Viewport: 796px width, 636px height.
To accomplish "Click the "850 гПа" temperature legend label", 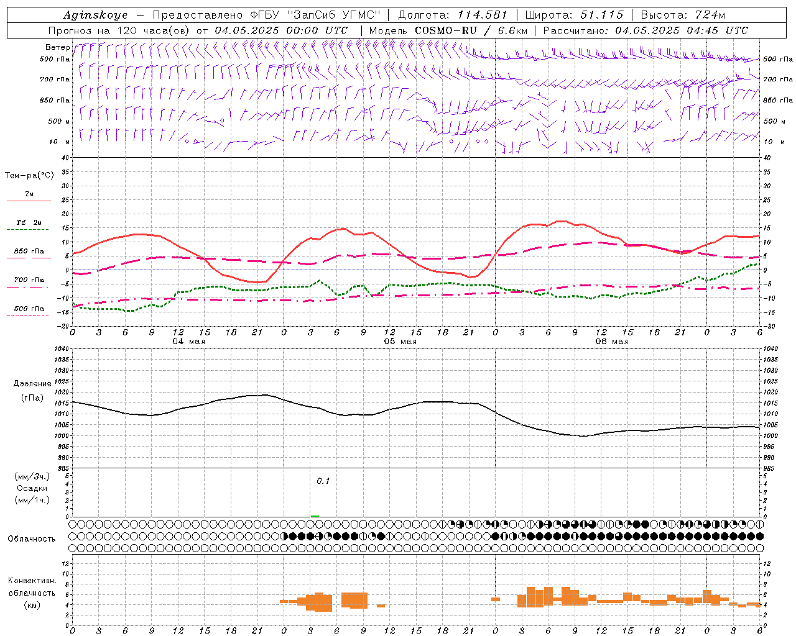I will [x=29, y=252].
